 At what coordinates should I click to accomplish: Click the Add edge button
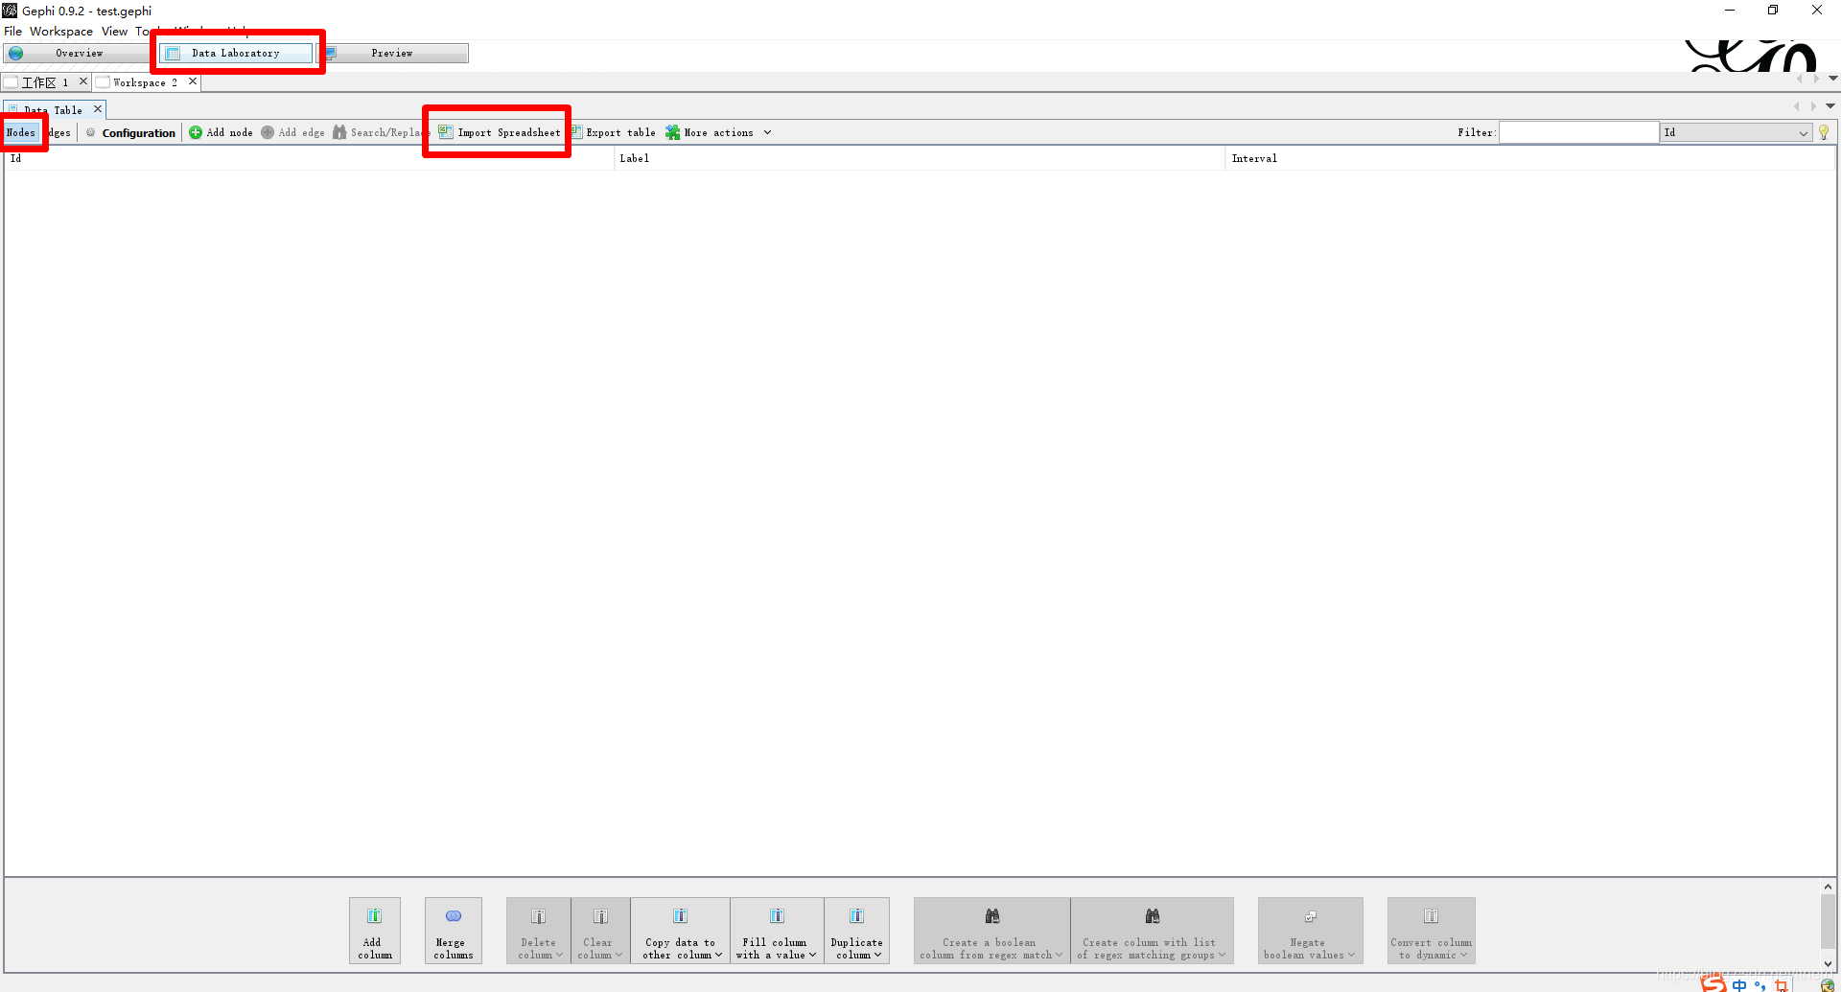point(292,133)
